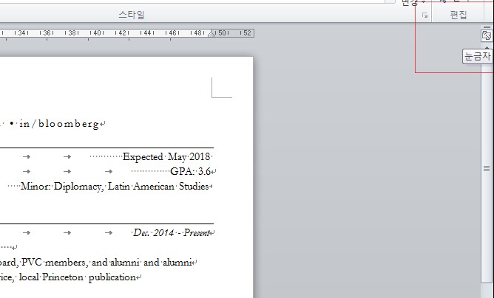Open the 스타일 pane dialog launcher
Image resolution: width=494 pixels, height=298 pixels.
coord(424,15)
